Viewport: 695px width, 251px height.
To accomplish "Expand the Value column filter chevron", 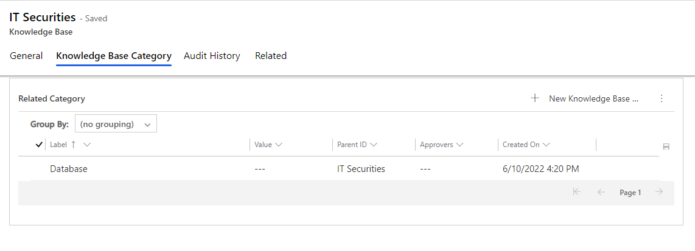I will point(279,145).
